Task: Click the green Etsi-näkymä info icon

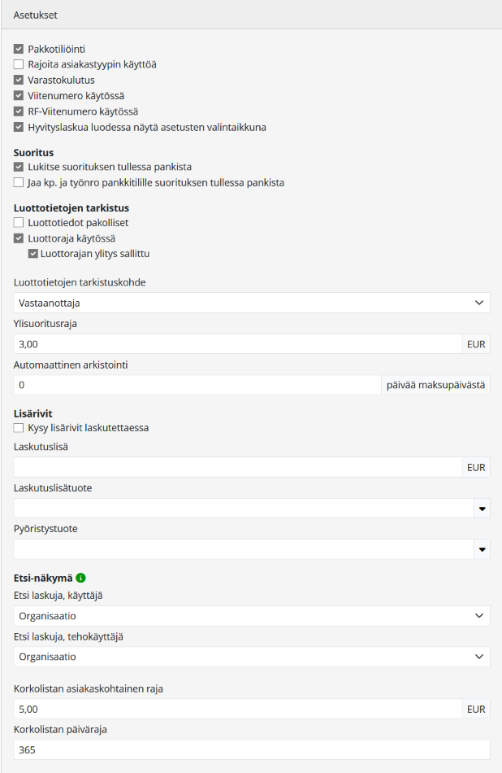Action: [x=80, y=579]
